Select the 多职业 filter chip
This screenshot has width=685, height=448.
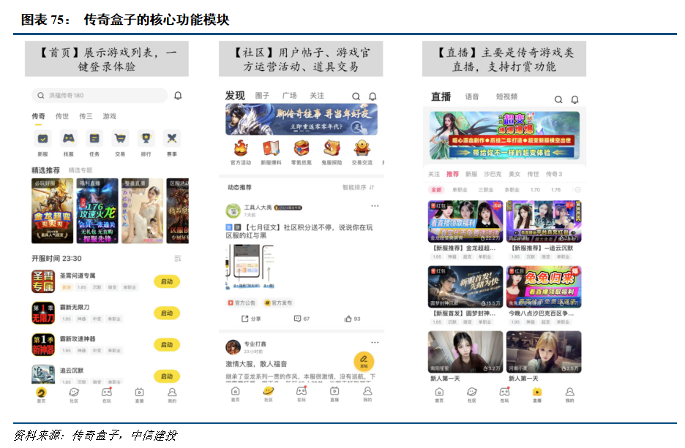[x=512, y=190]
